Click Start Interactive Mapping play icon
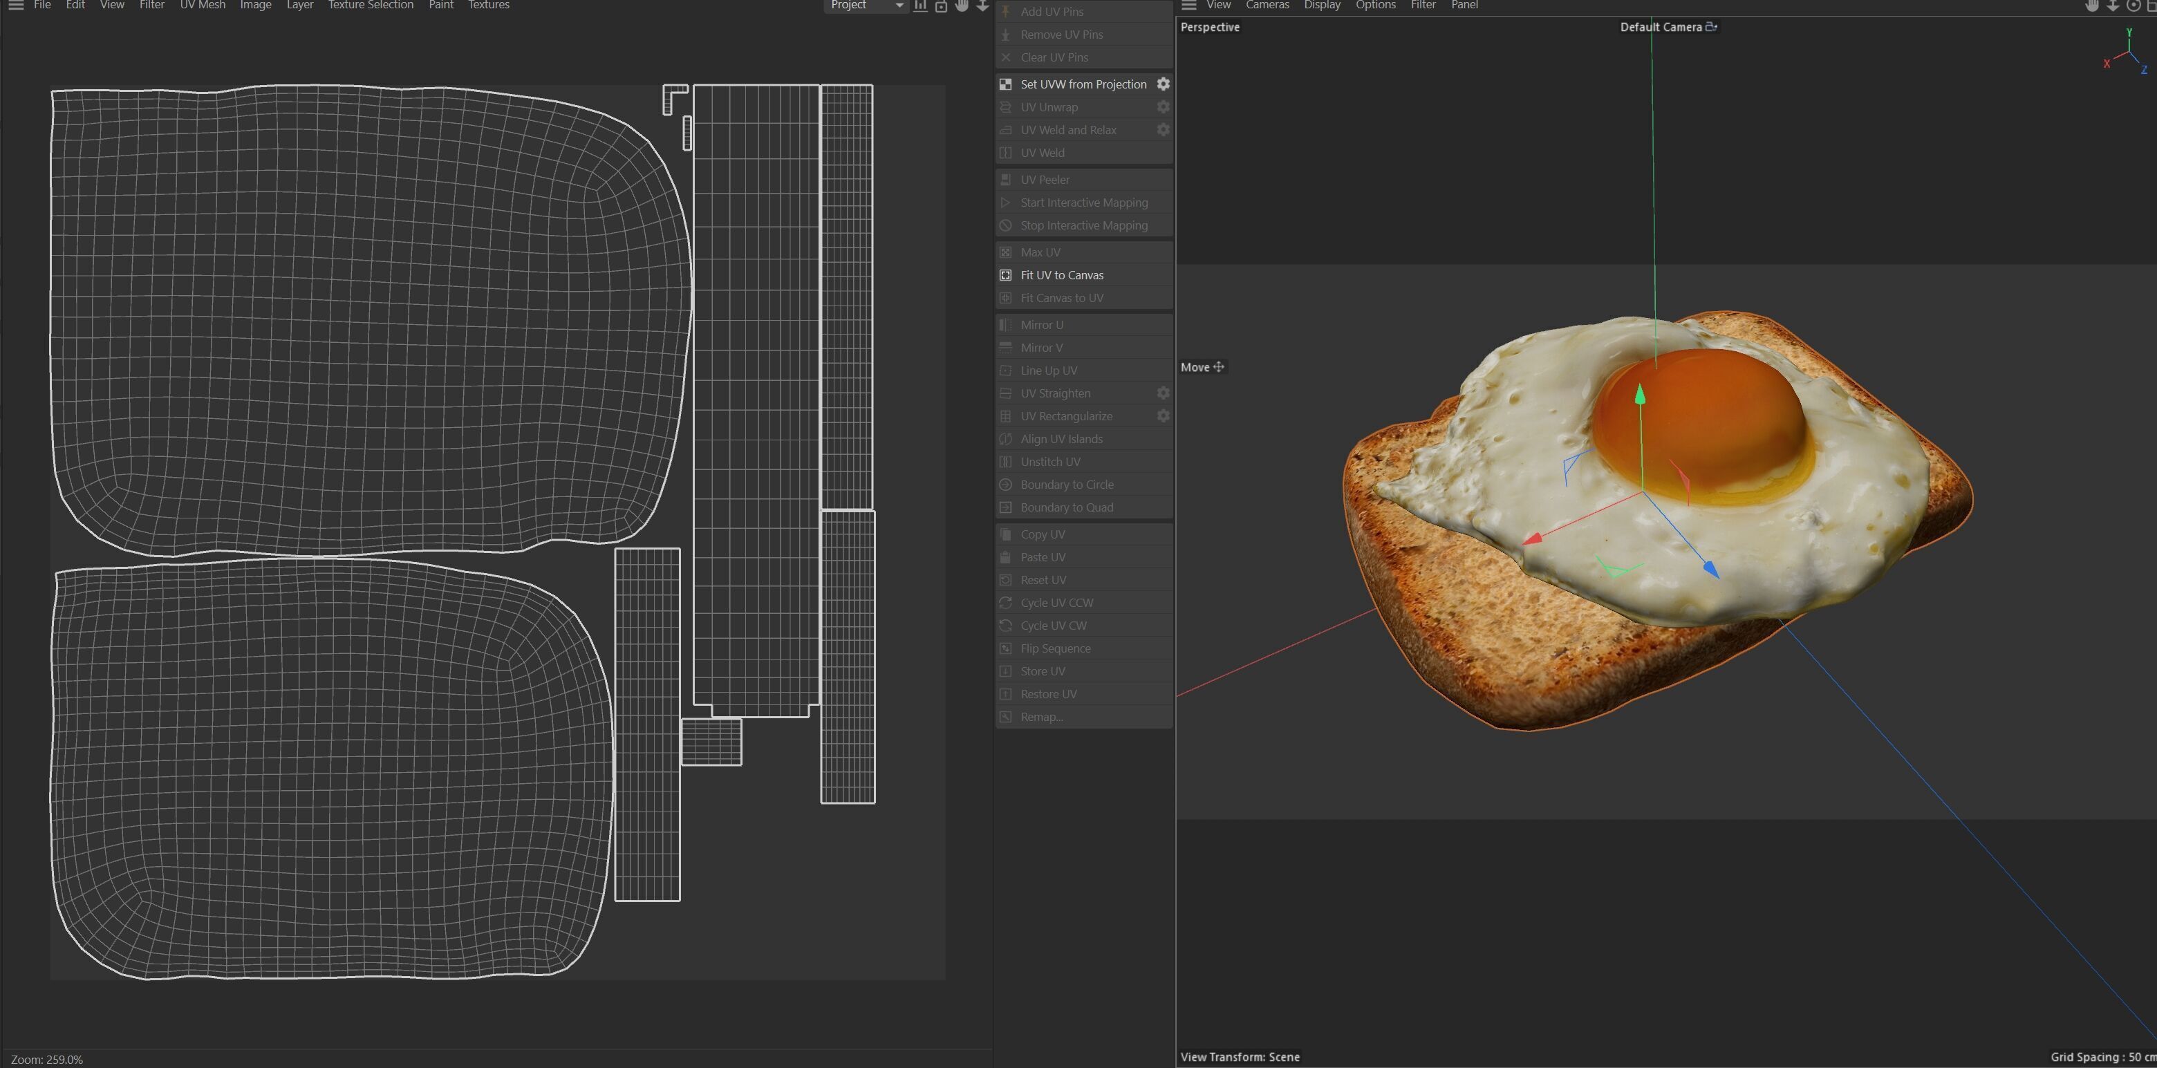Image resolution: width=2157 pixels, height=1068 pixels. [x=1006, y=203]
